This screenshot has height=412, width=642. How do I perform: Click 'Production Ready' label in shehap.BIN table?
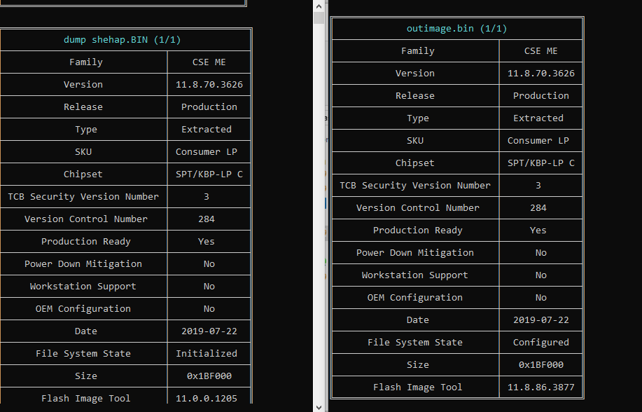[86, 242]
